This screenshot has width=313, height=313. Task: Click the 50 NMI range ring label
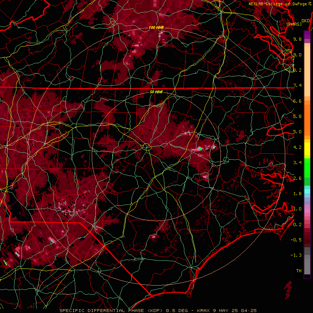click(x=156, y=92)
